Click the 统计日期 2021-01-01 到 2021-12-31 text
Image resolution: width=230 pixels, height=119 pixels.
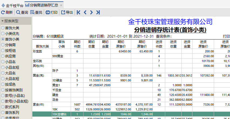pyautogui.click(x=121, y=36)
